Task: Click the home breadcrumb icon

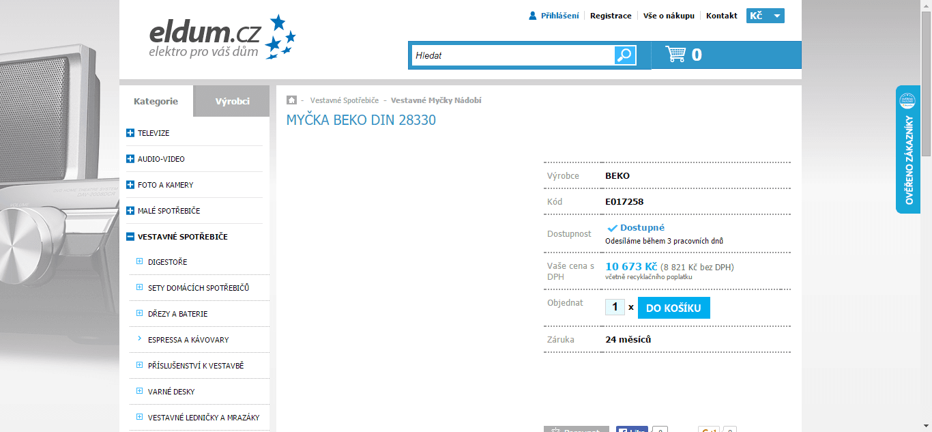Action: [292, 100]
